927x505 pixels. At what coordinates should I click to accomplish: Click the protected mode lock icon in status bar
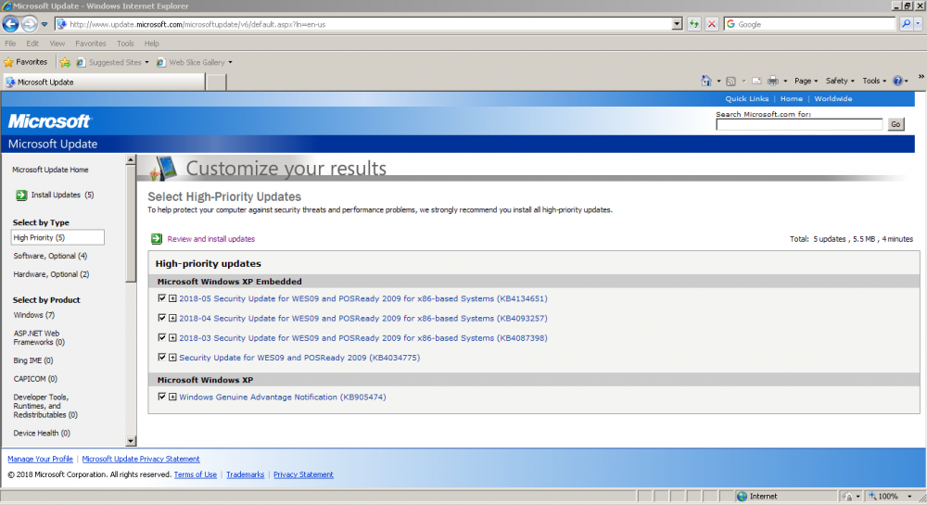click(848, 496)
